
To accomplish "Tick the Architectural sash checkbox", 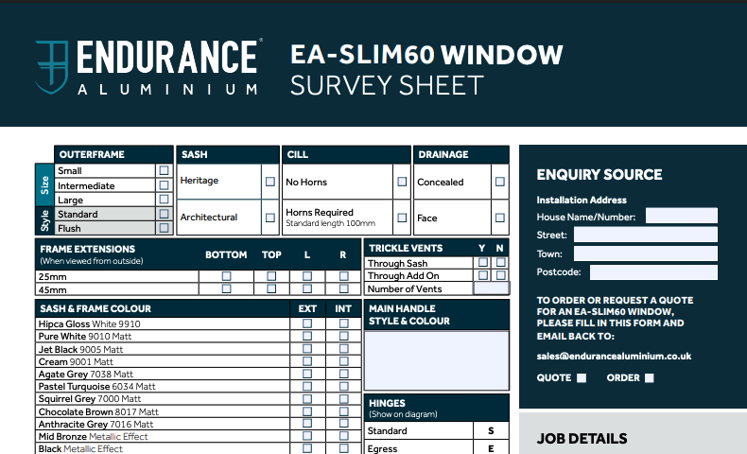I will [270, 218].
